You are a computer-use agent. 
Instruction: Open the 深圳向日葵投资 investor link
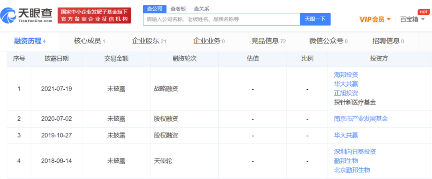click(x=355, y=151)
